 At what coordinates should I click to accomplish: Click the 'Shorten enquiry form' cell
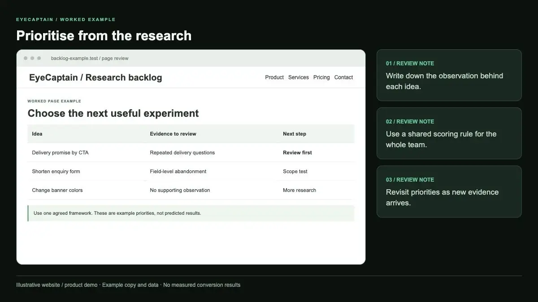(56, 171)
